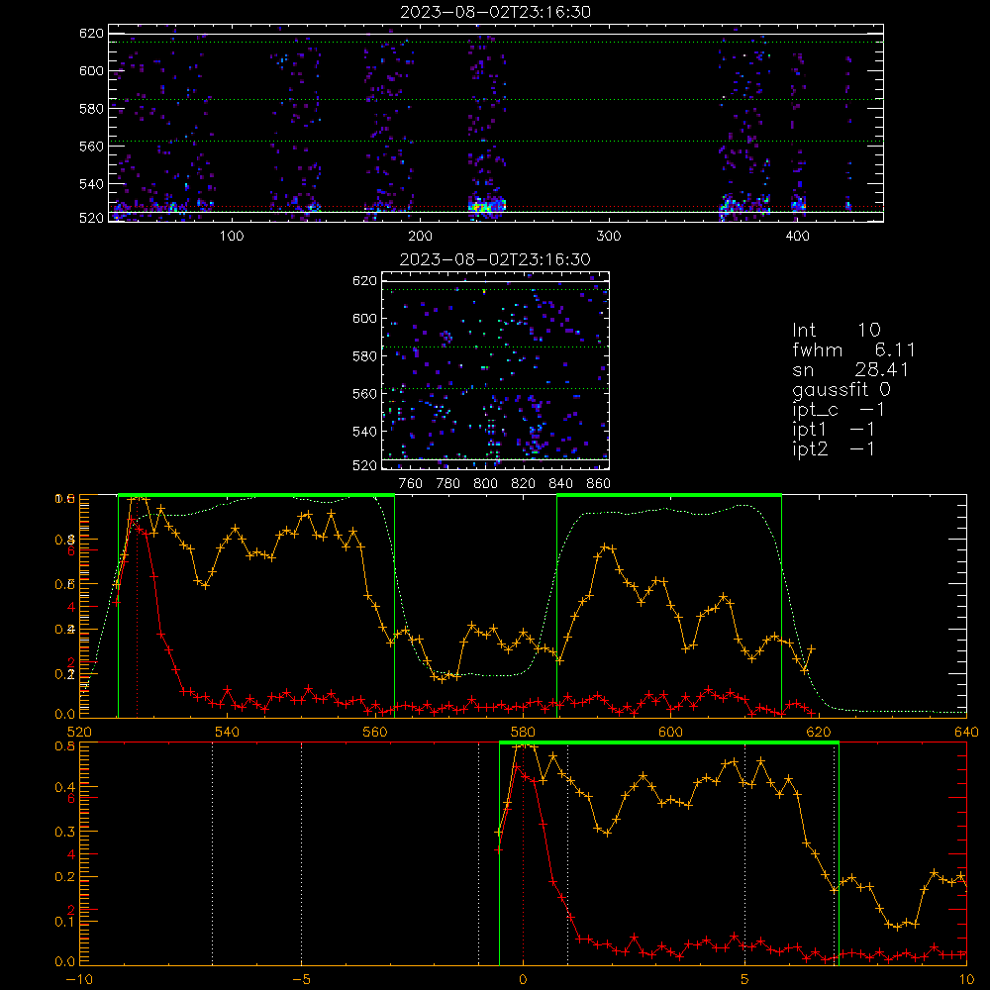Click the timestamp title above the small middle image
This screenshot has height=990, width=990.
(x=496, y=259)
